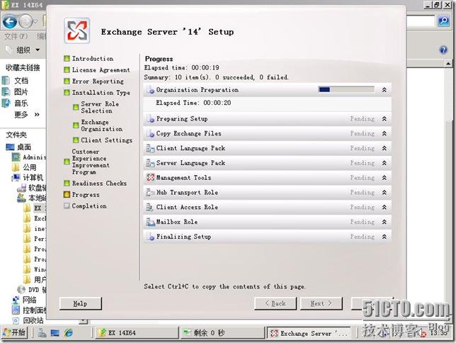This screenshot has width=456, height=343.
Task: Expand the Management Tools chevron
Action: pos(384,178)
